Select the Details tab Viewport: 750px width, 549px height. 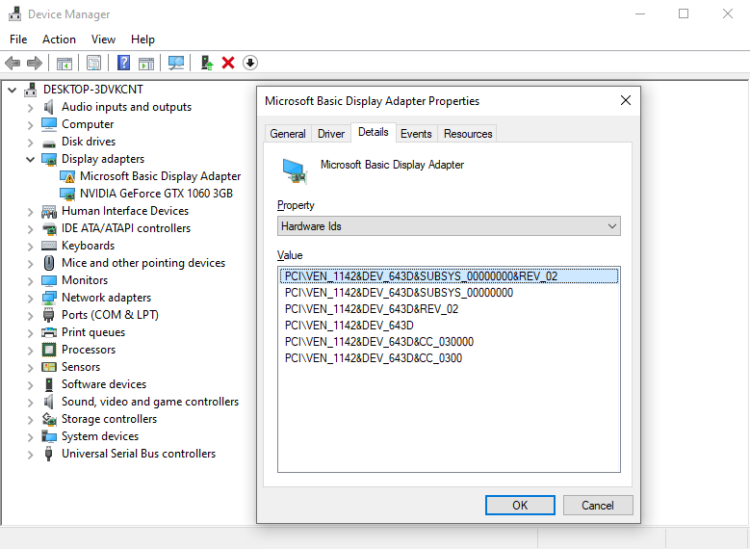pos(374,132)
